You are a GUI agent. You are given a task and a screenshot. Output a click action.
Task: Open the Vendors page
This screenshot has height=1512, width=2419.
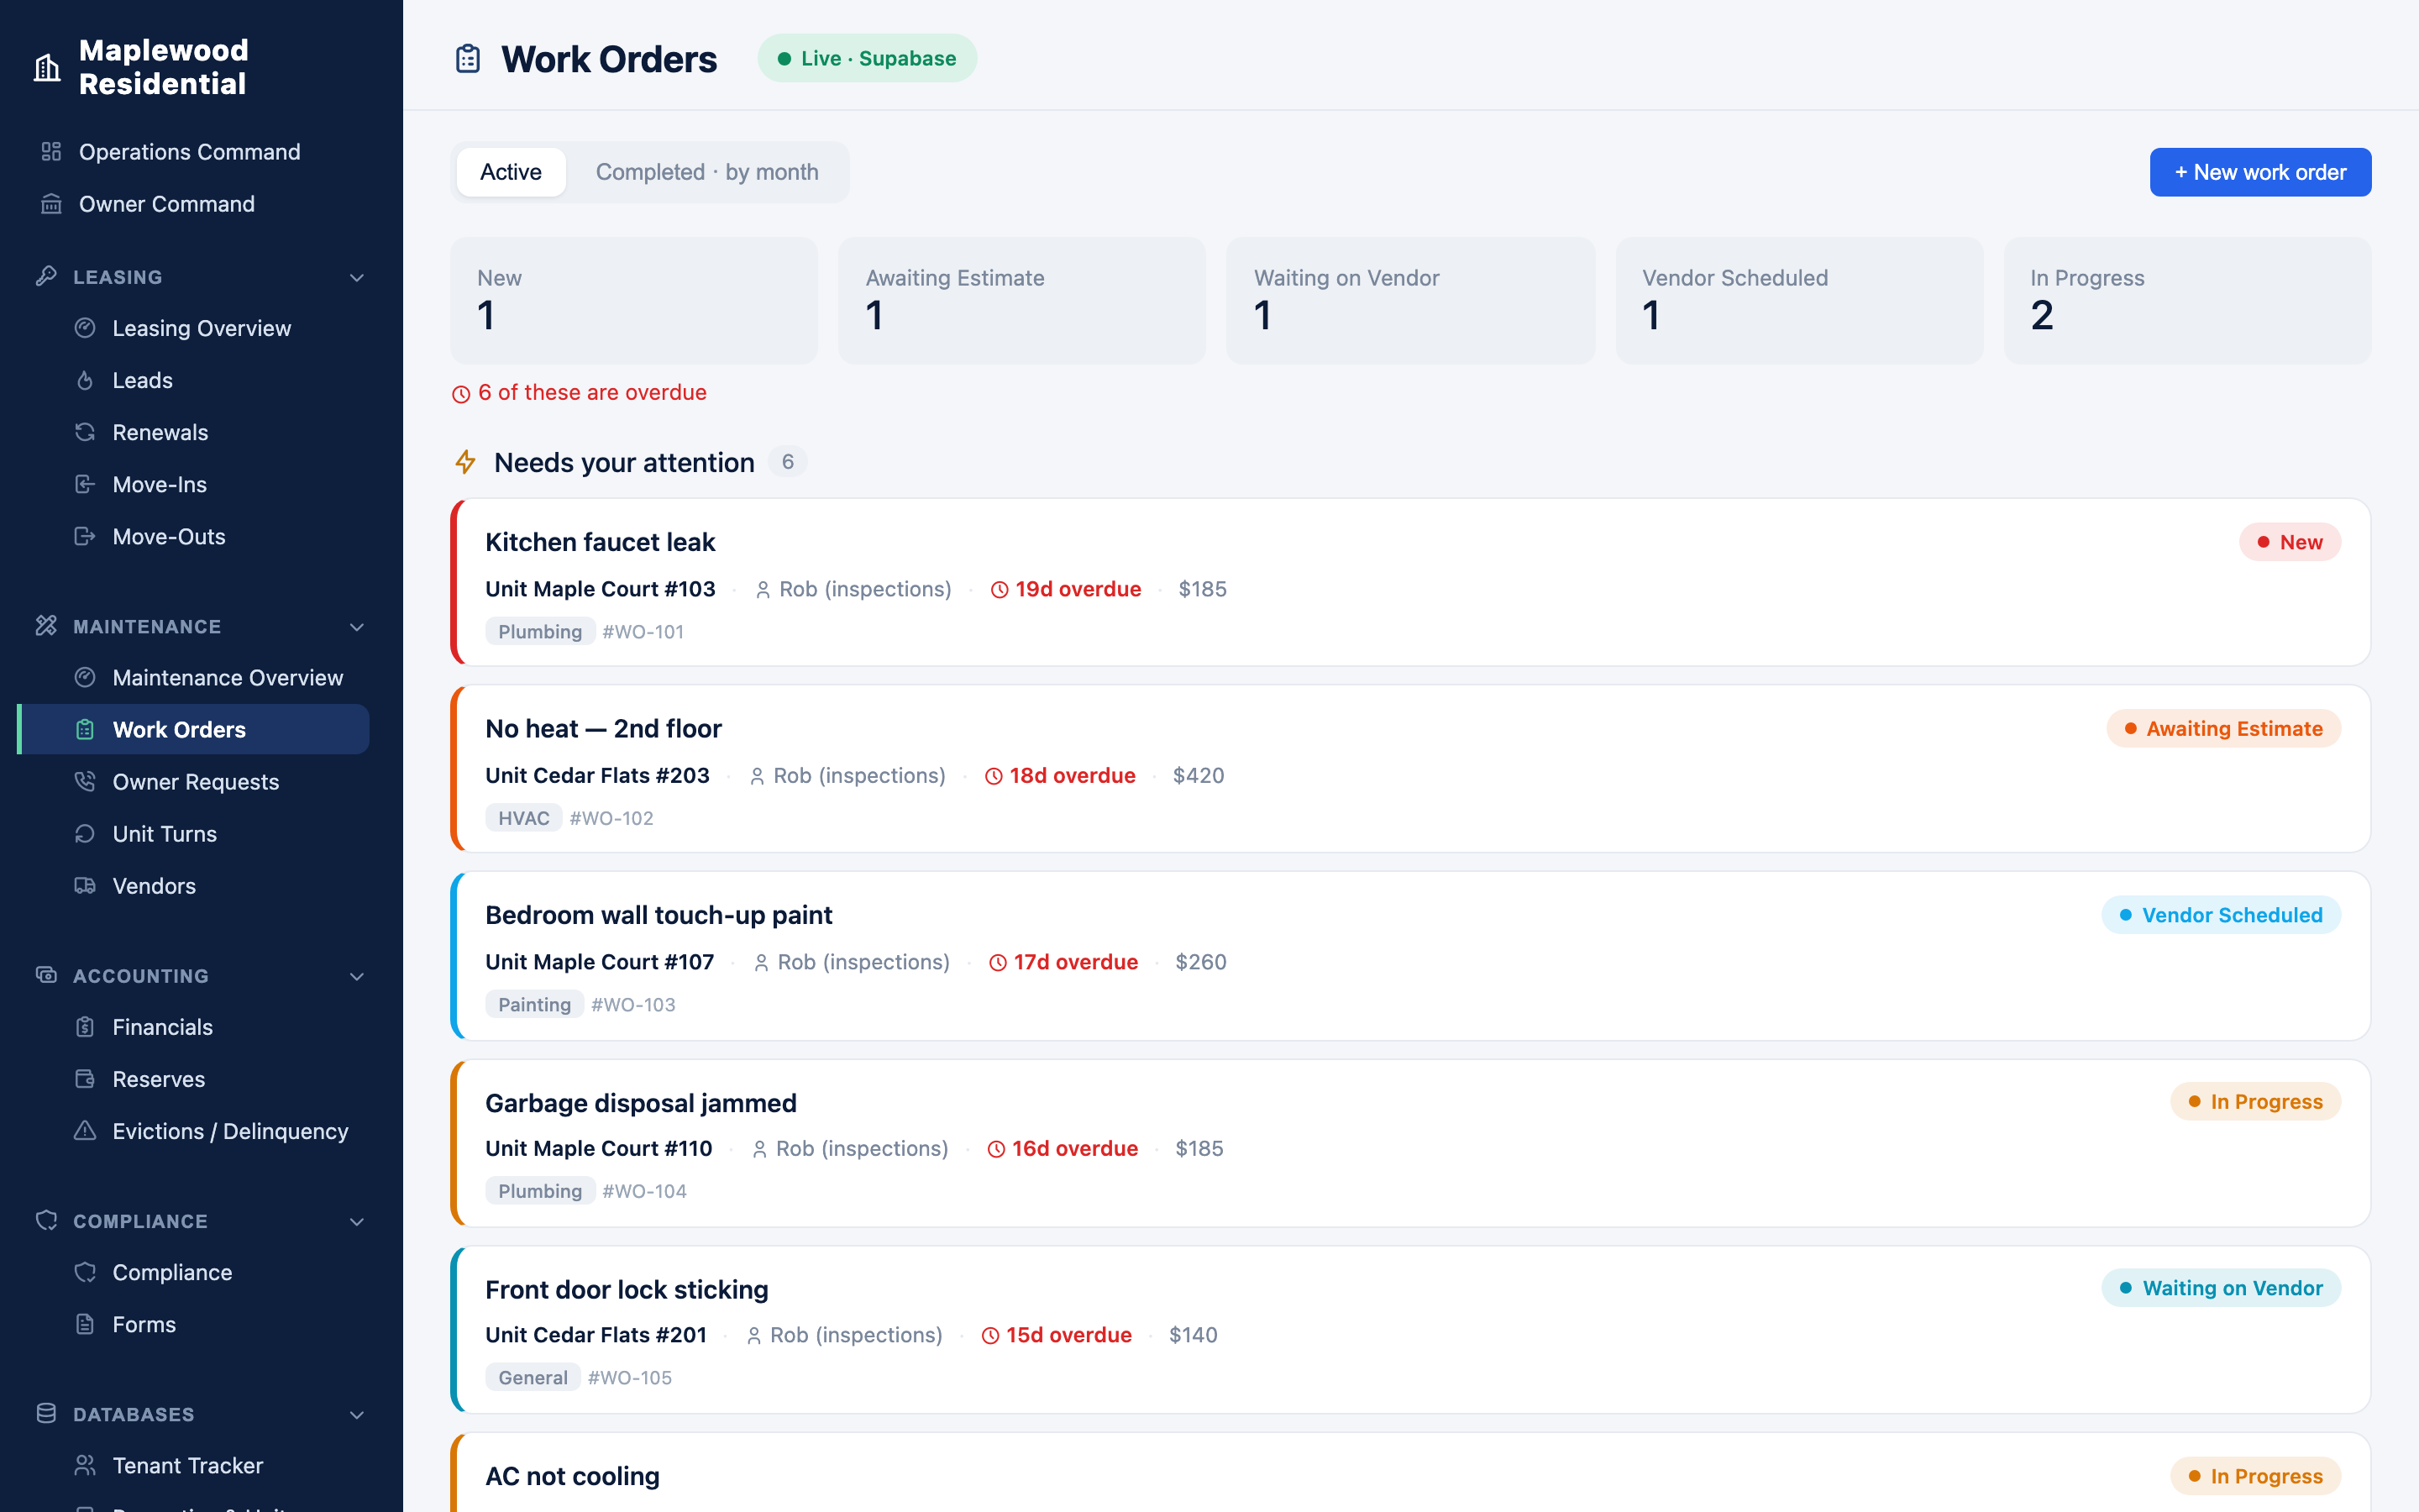[x=193, y=886]
